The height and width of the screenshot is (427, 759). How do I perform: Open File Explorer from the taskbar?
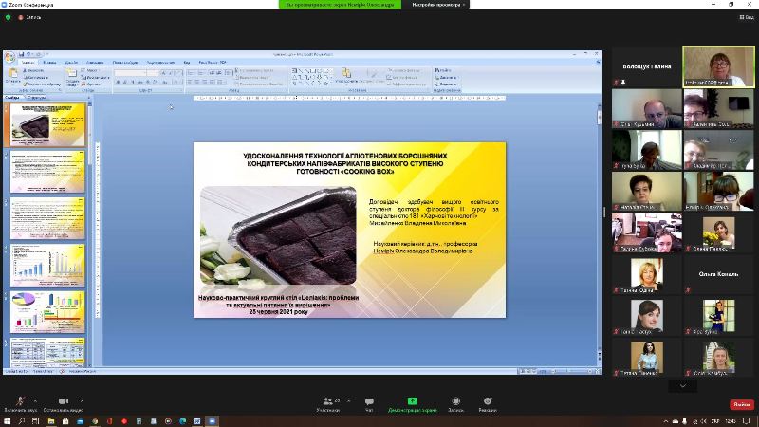[x=51, y=421]
